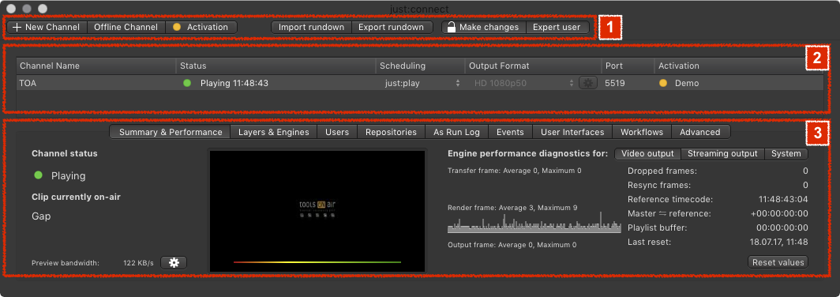Screen dimensions: 840x297
Task: Unlock with the Make changes button
Action: [484, 28]
